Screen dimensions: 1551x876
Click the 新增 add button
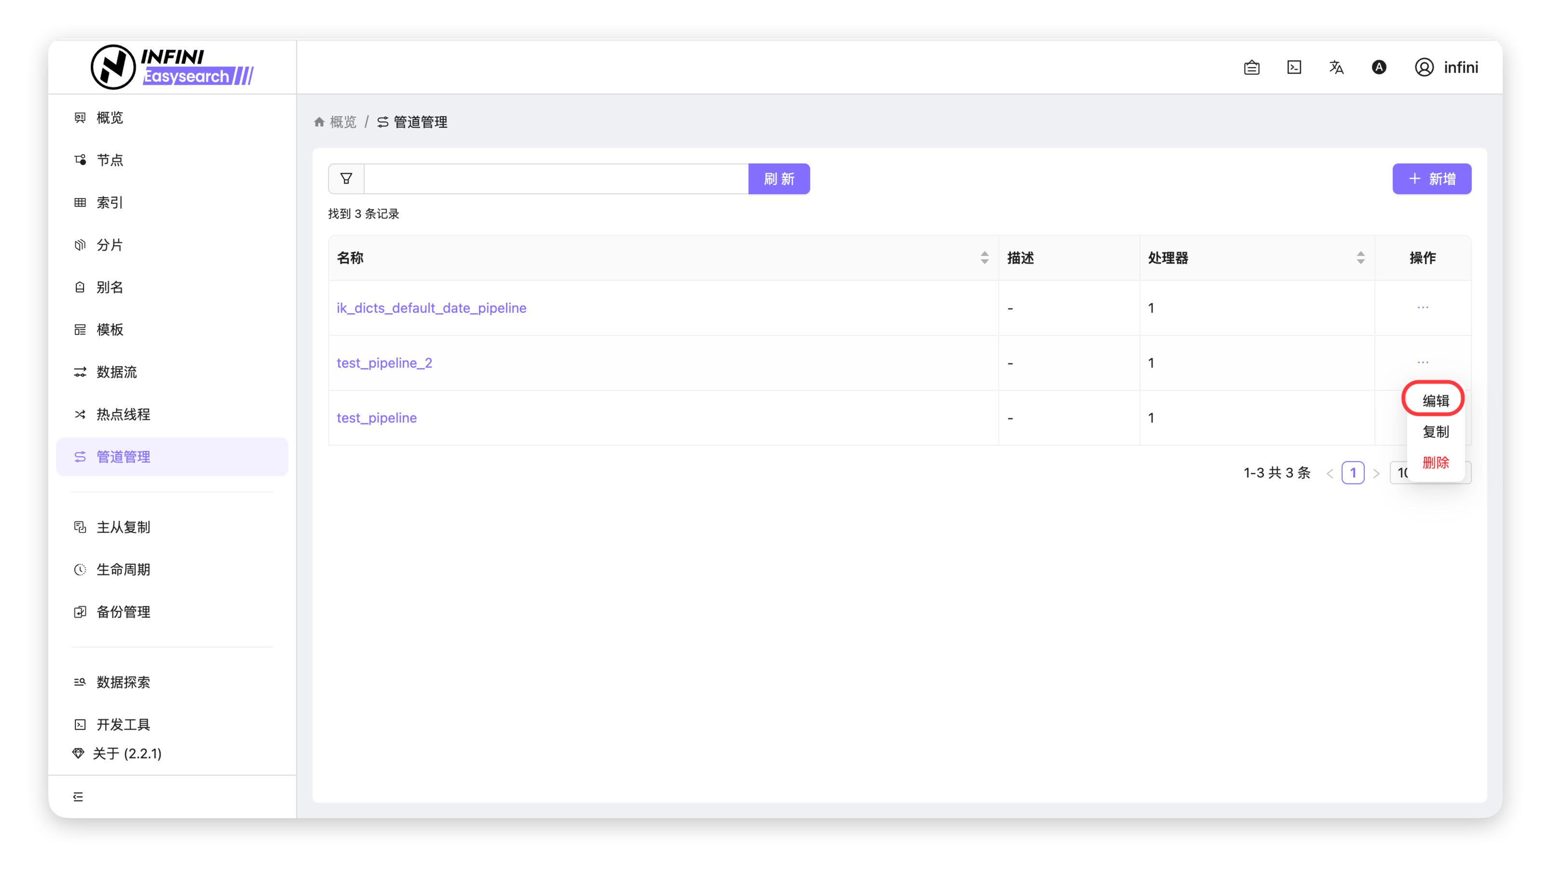coord(1431,179)
